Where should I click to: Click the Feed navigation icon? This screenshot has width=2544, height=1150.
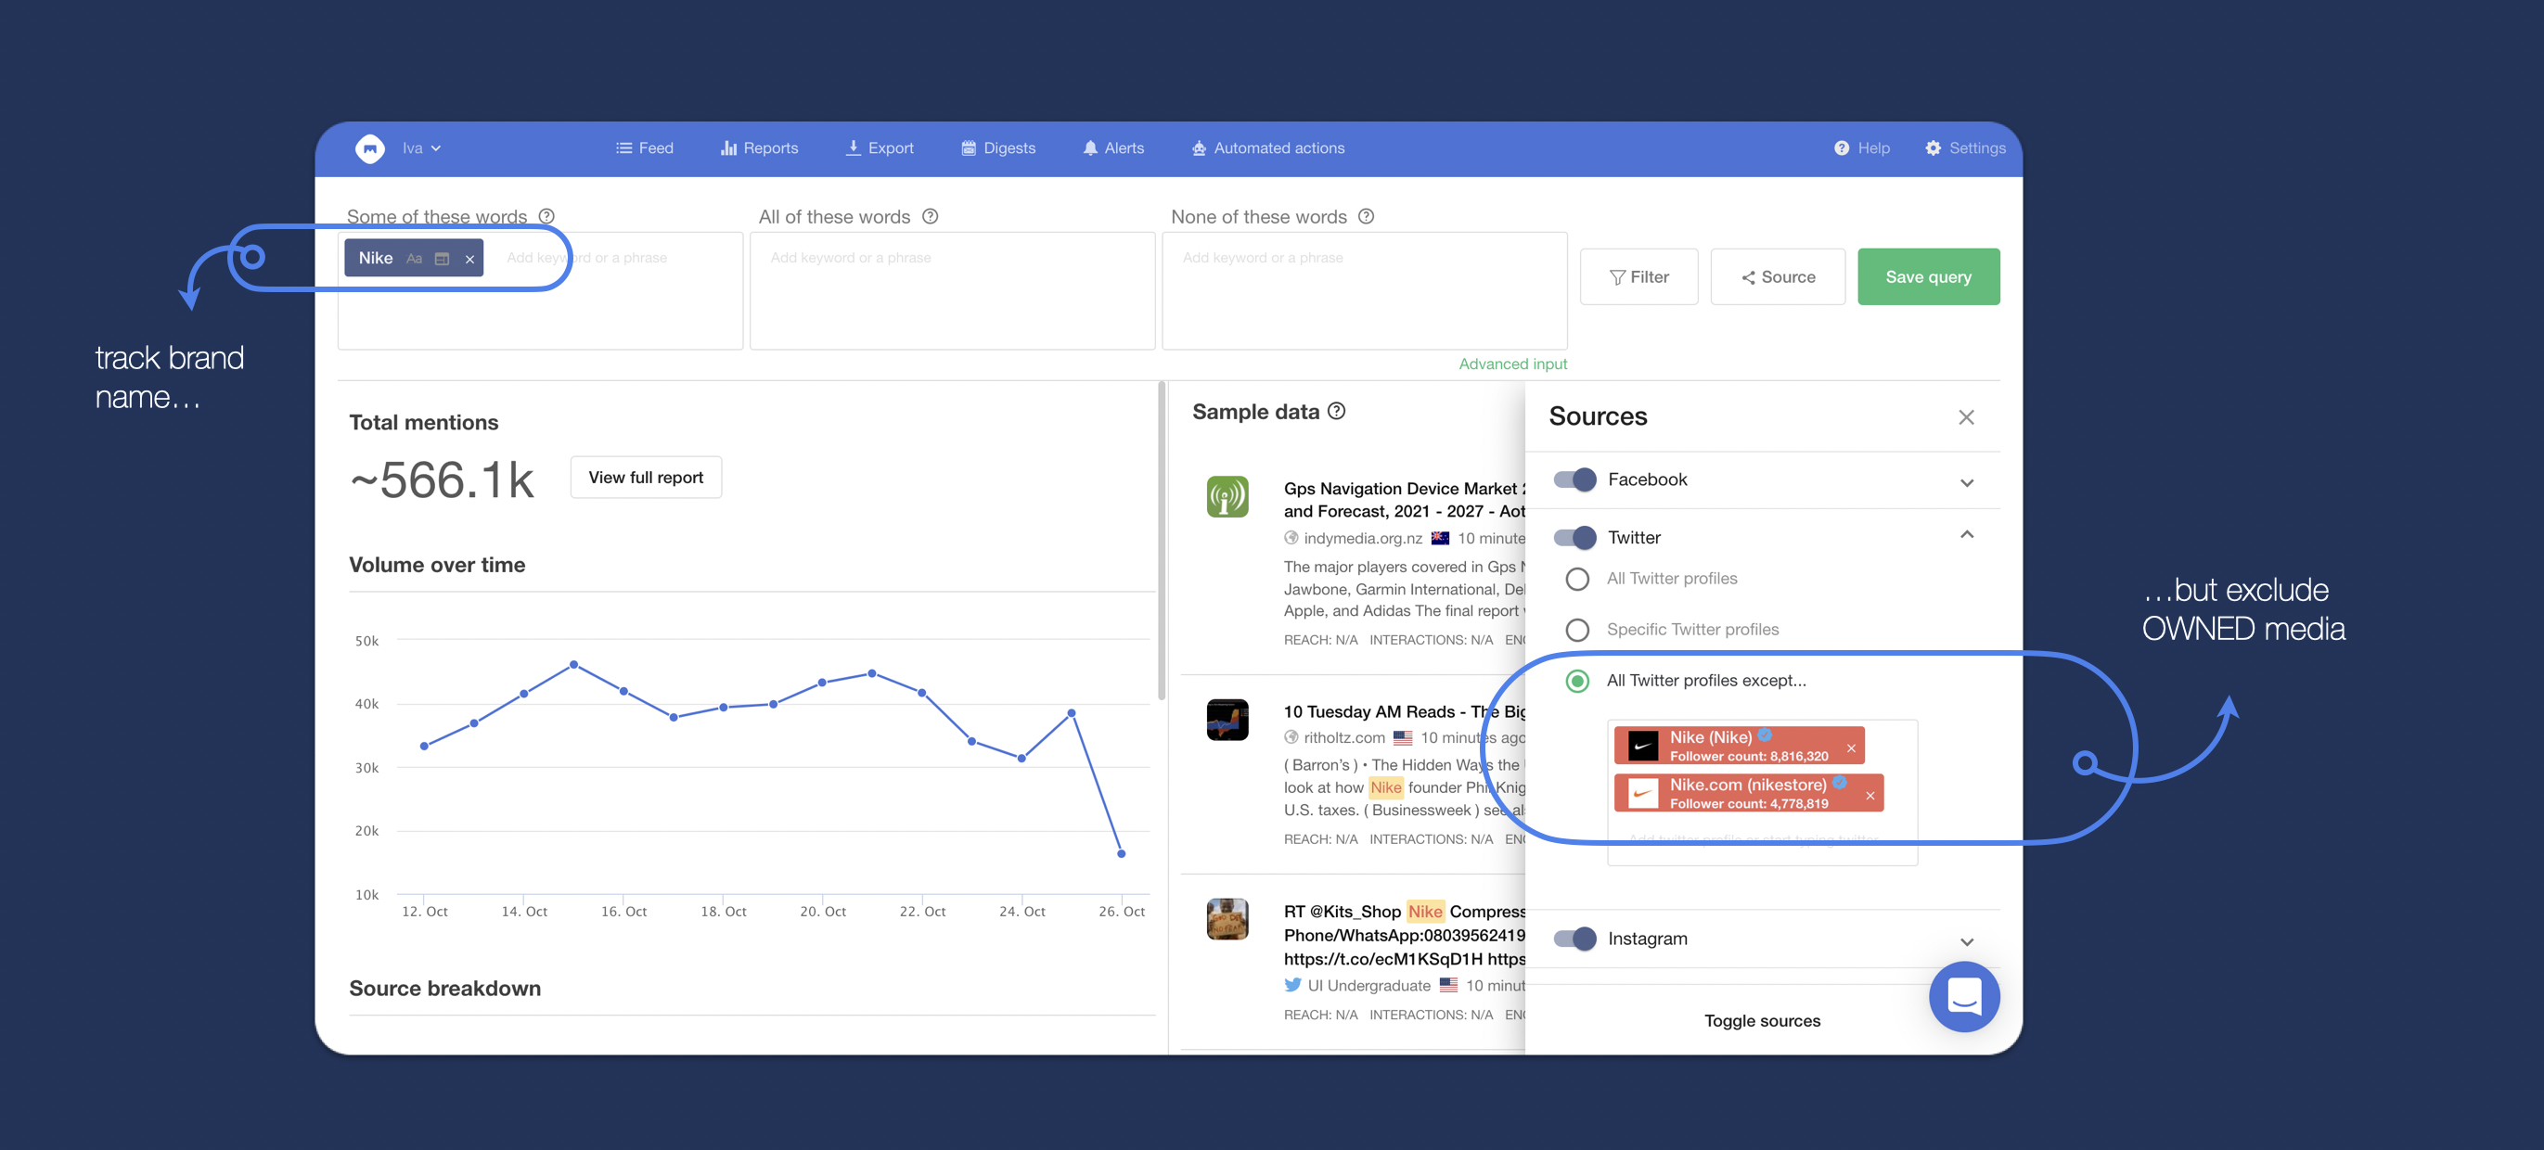click(x=623, y=147)
